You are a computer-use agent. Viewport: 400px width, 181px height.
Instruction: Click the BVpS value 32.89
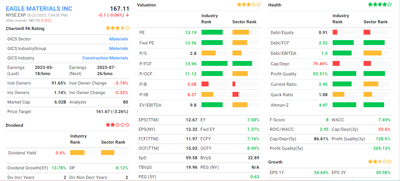254,158
